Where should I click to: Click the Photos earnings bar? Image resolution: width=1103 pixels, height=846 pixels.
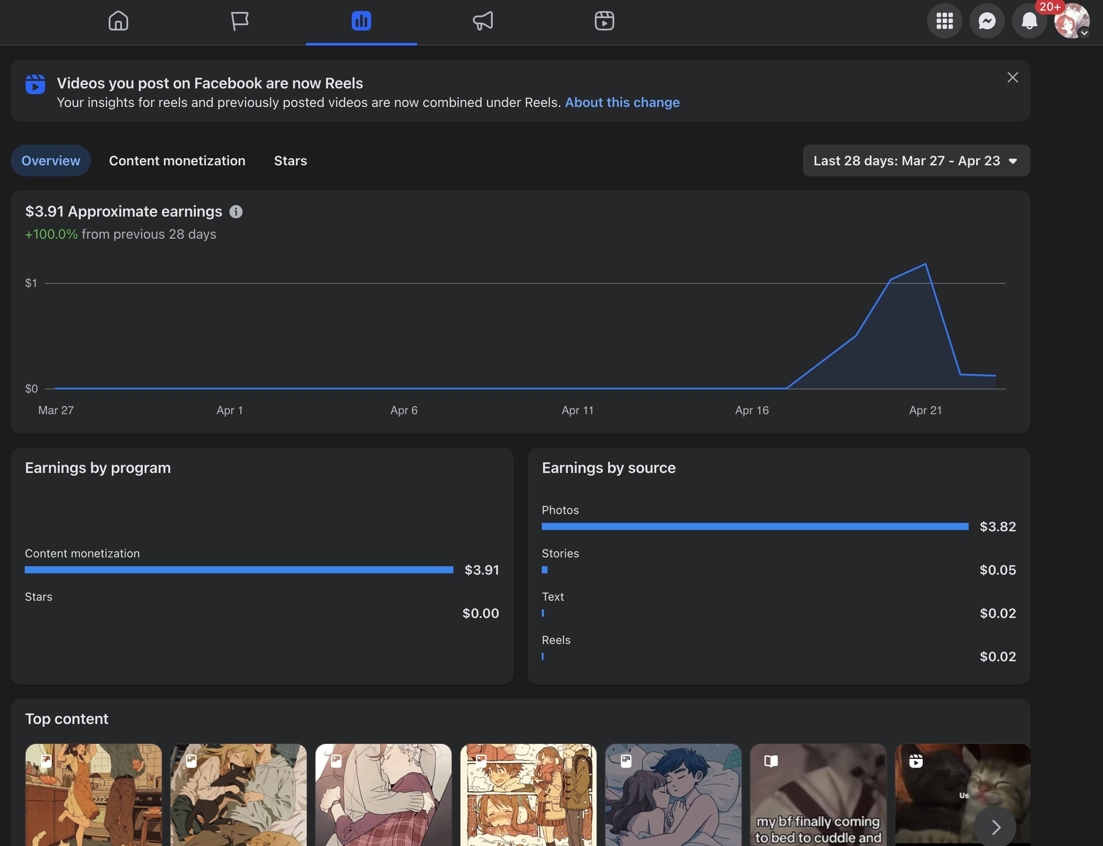tap(755, 527)
